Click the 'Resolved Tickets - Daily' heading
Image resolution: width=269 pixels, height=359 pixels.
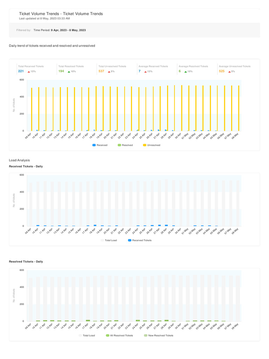coord(26,262)
